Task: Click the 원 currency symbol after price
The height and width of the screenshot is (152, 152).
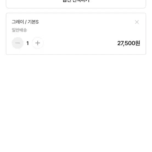Action: pos(138,43)
